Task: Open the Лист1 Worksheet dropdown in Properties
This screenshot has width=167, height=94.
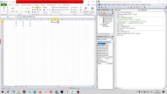Action: (112, 39)
